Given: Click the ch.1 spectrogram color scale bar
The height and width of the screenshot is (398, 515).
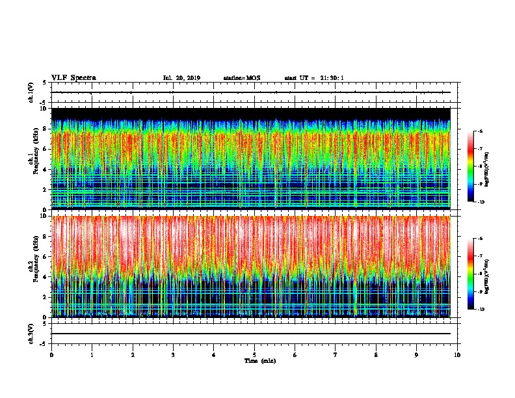Looking at the screenshot, I should click(471, 166).
